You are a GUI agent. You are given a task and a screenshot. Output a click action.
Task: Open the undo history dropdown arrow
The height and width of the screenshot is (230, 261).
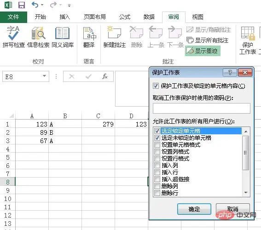(x=42, y=5)
